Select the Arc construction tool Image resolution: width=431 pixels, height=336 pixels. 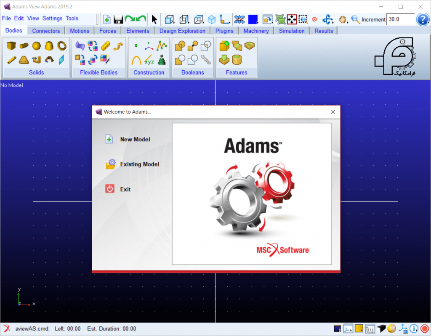pos(136,60)
